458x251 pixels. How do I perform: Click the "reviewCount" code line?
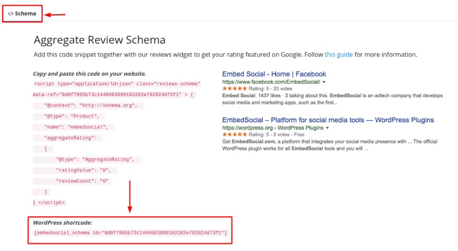(72, 181)
